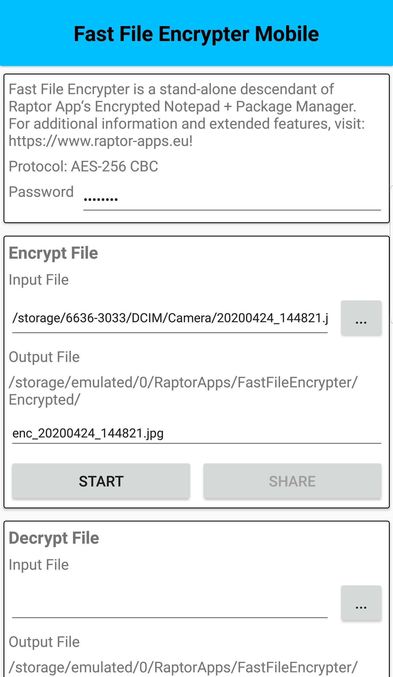
Task: Click Input File label under Decrypt File
Action: (39, 565)
